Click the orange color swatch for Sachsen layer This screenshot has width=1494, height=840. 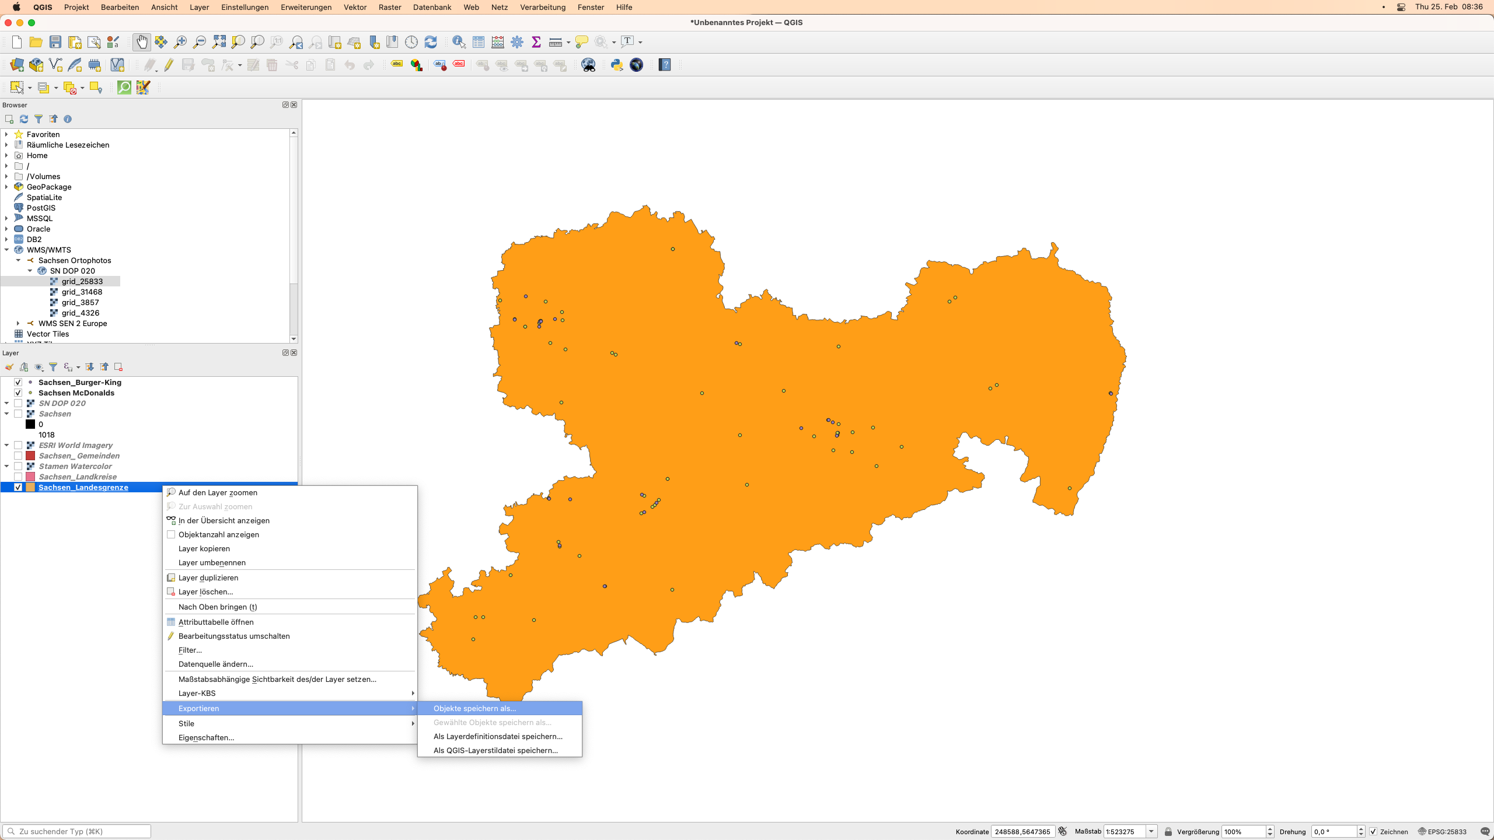30,487
